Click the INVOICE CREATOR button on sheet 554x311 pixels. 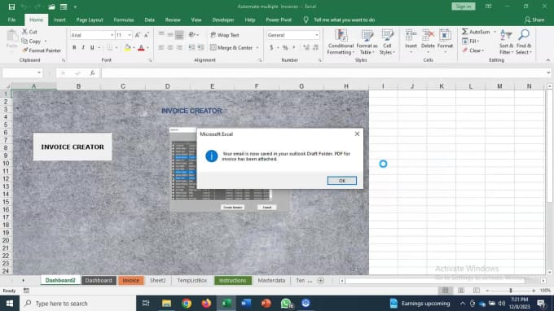coord(73,147)
